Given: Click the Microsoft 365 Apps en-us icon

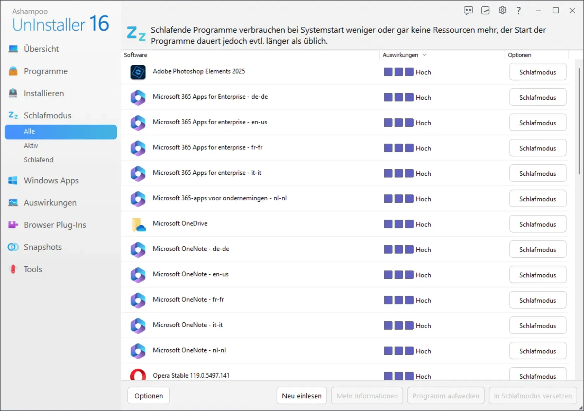Looking at the screenshot, I should point(138,123).
